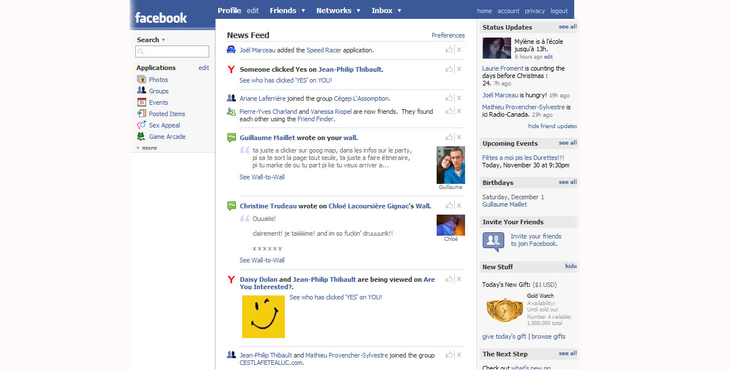This screenshot has width=730, height=370.
Task: Hide Christine Trudeau wall story with X
Action: [459, 206]
